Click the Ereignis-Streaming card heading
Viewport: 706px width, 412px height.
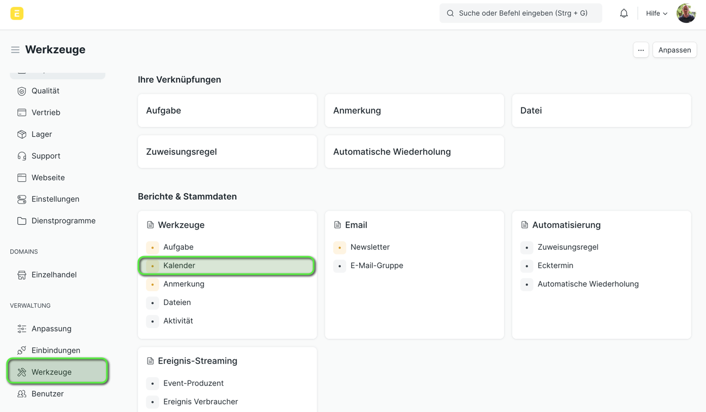198,361
